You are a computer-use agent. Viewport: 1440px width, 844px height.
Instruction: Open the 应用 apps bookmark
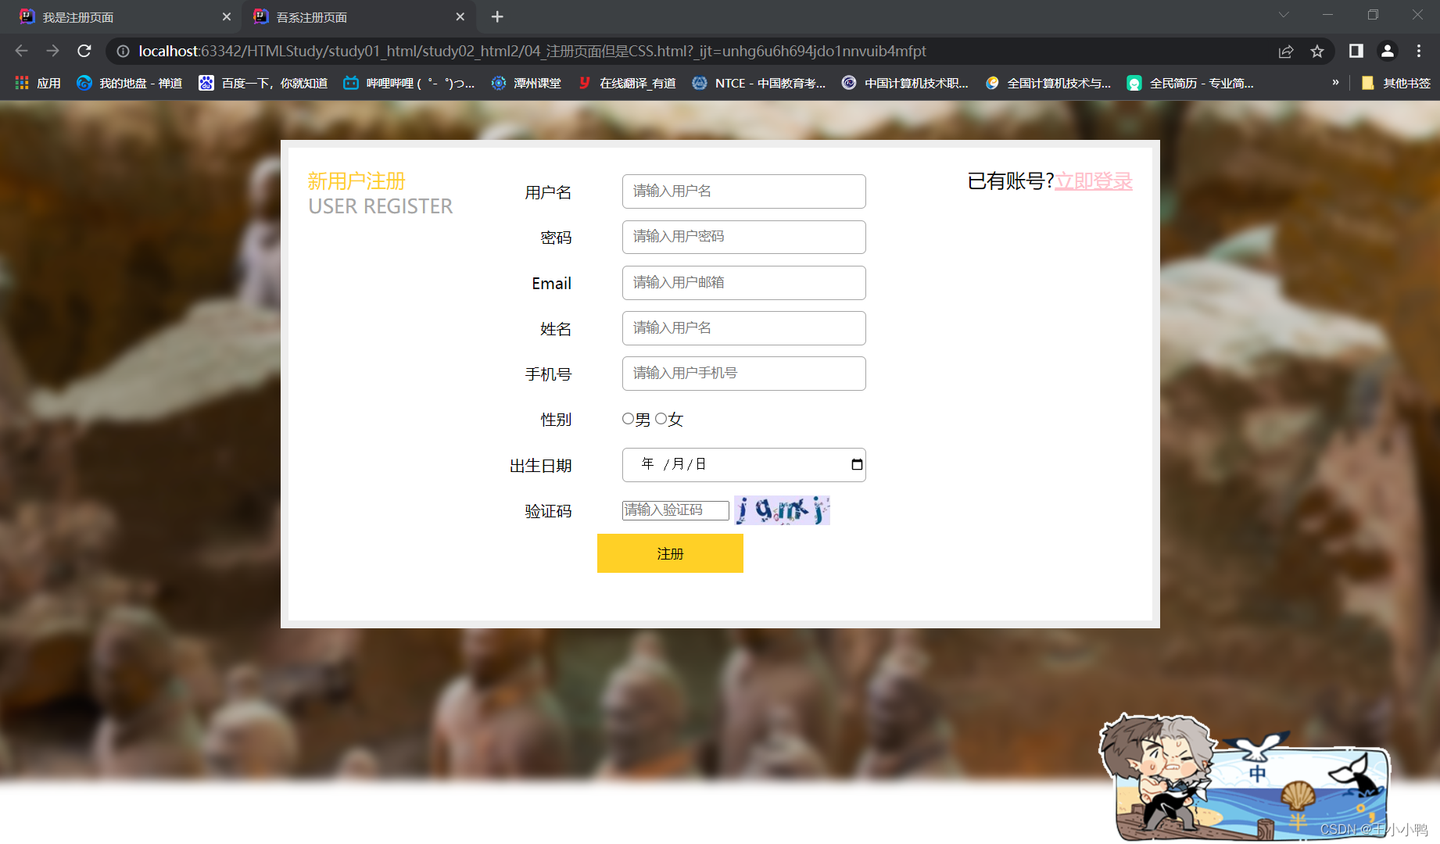tap(38, 83)
